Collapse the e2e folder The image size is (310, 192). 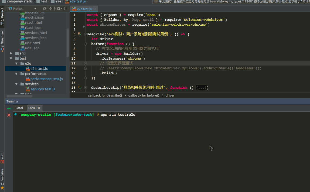coord(16,64)
